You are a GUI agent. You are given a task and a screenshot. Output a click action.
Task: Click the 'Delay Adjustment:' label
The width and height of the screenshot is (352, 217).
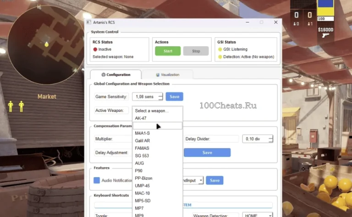pyautogui.click(x=111, y=152)
